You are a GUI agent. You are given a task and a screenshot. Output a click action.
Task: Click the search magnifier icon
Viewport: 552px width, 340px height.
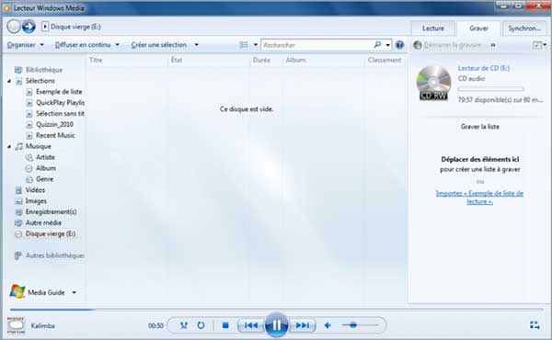click(377, 45)
